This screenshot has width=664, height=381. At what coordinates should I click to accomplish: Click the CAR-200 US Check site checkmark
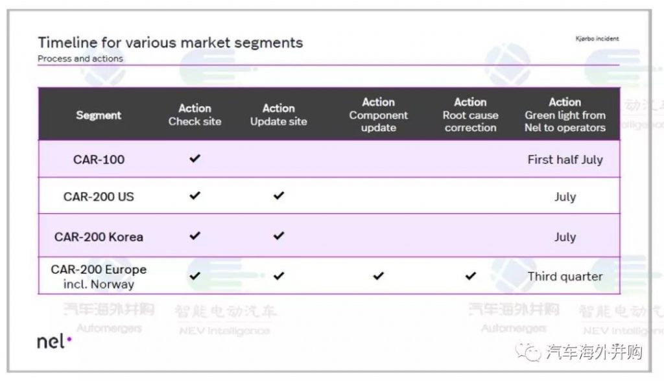[x=195, y=196]
